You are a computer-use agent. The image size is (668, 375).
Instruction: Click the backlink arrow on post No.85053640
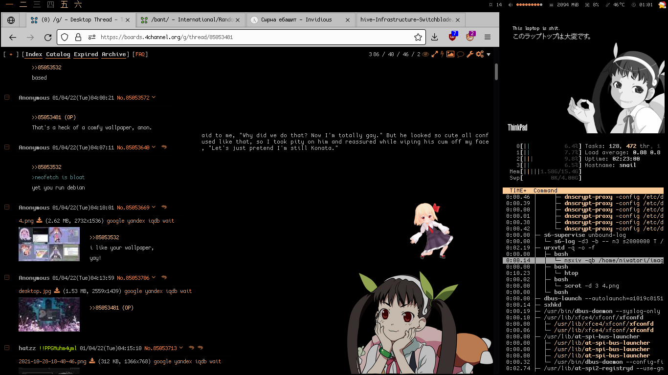pos(164,147)
